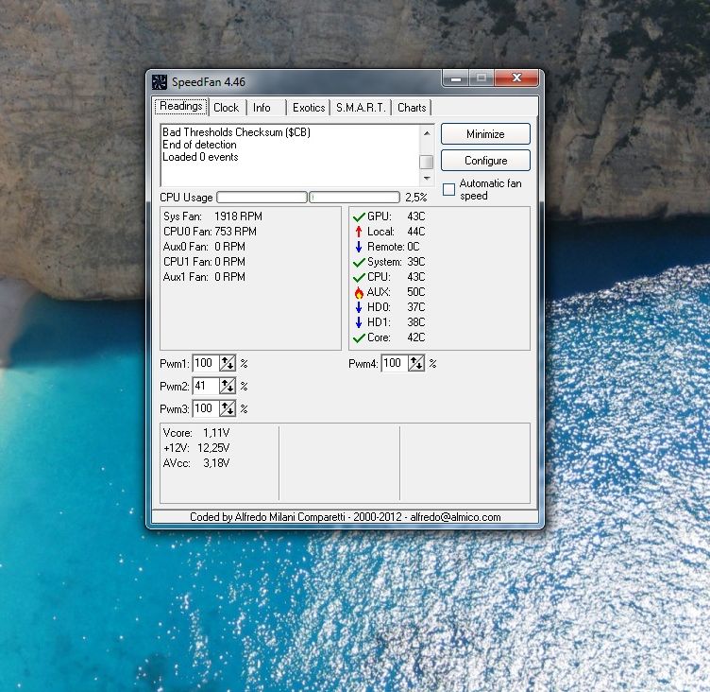Click the log box scroll down arrow

(x=426, y=179)
